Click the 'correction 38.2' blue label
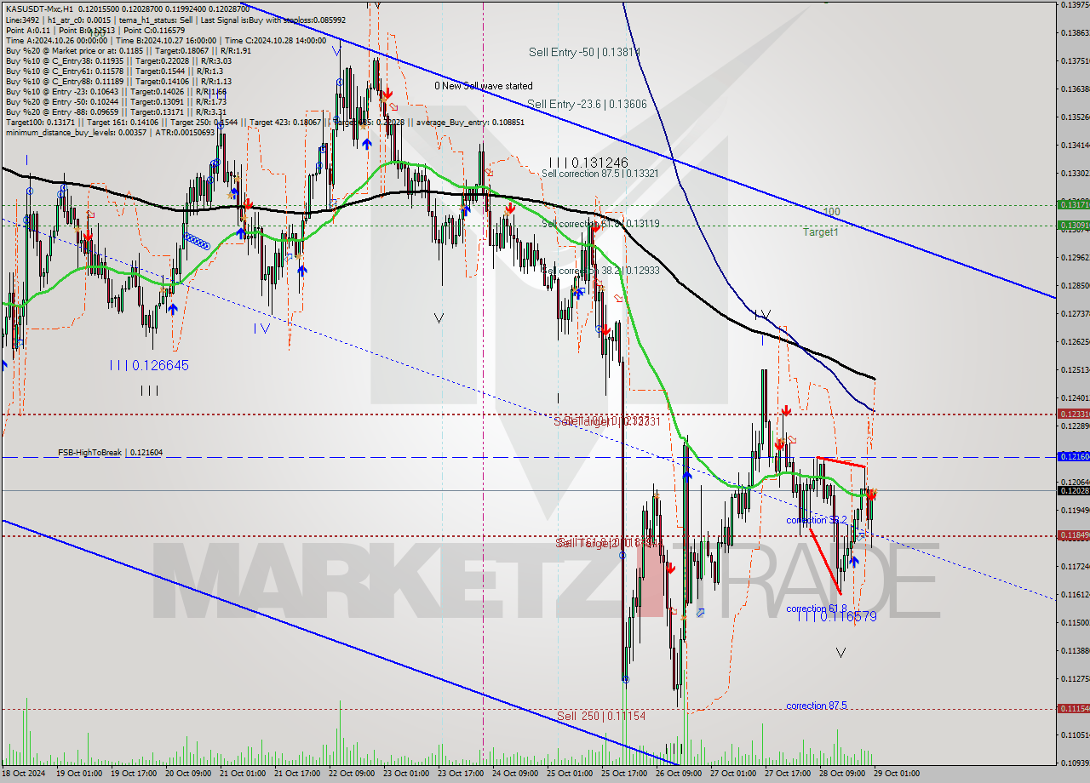This screenshot has height=783, width=1090. (x=817, y=520)
